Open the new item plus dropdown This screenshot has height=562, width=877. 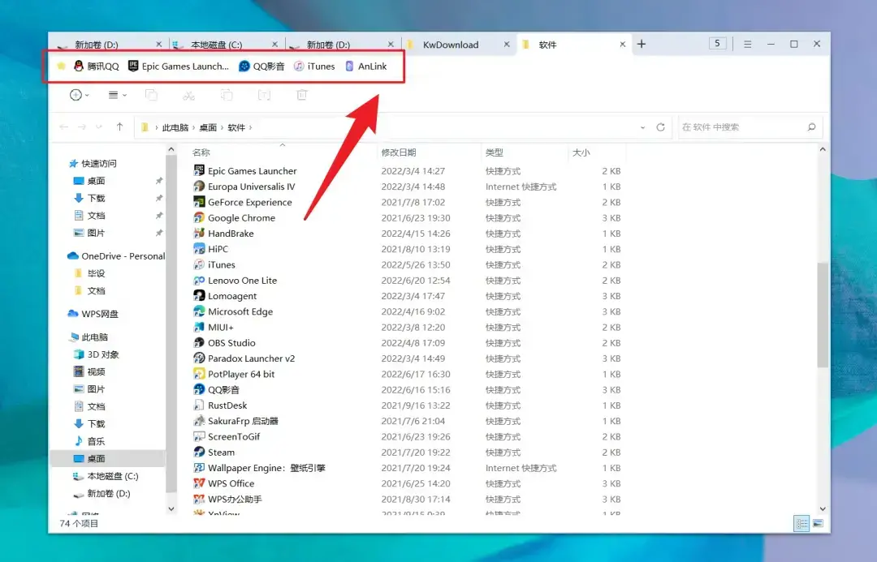coord(79,95)
